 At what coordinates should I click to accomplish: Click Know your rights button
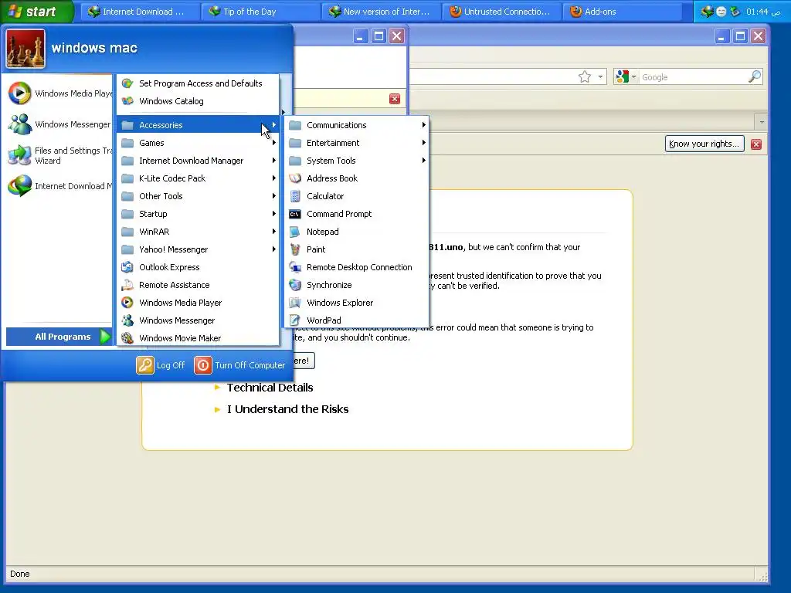pyautogui.click(x=704, y=144)
